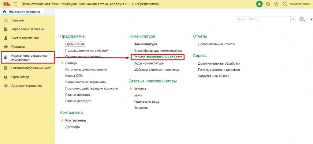The height and width of the screenshot is (144, 313).
Task: Click the magnifier search icon in title bar
Action: [285, 4]
